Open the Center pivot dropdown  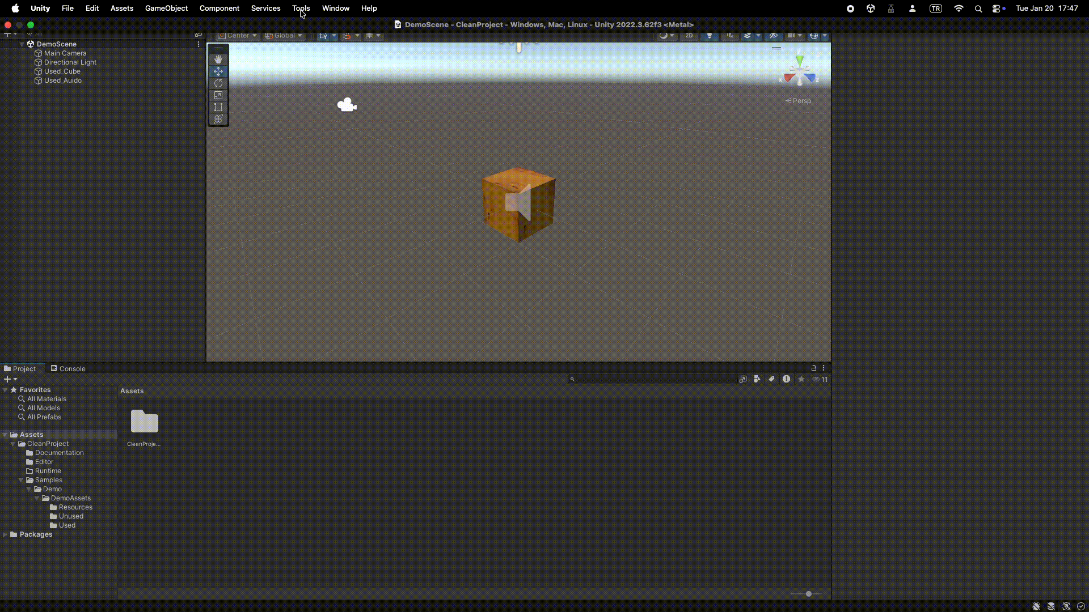click(238, 36)
